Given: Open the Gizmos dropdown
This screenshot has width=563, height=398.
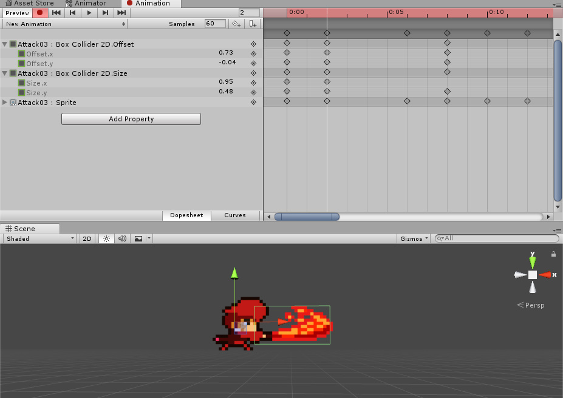Looking at the screenshot, I should 414,239.
